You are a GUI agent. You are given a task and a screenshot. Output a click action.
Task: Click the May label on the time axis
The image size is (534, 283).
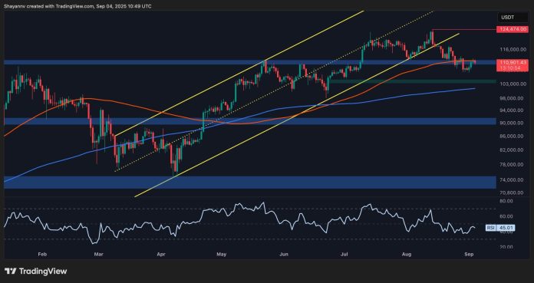[x=222, y=254]
